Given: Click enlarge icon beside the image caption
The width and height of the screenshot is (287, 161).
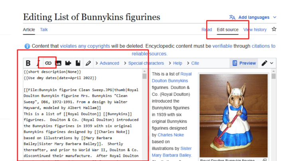Looking at the screenshot, I should (265, 160).
